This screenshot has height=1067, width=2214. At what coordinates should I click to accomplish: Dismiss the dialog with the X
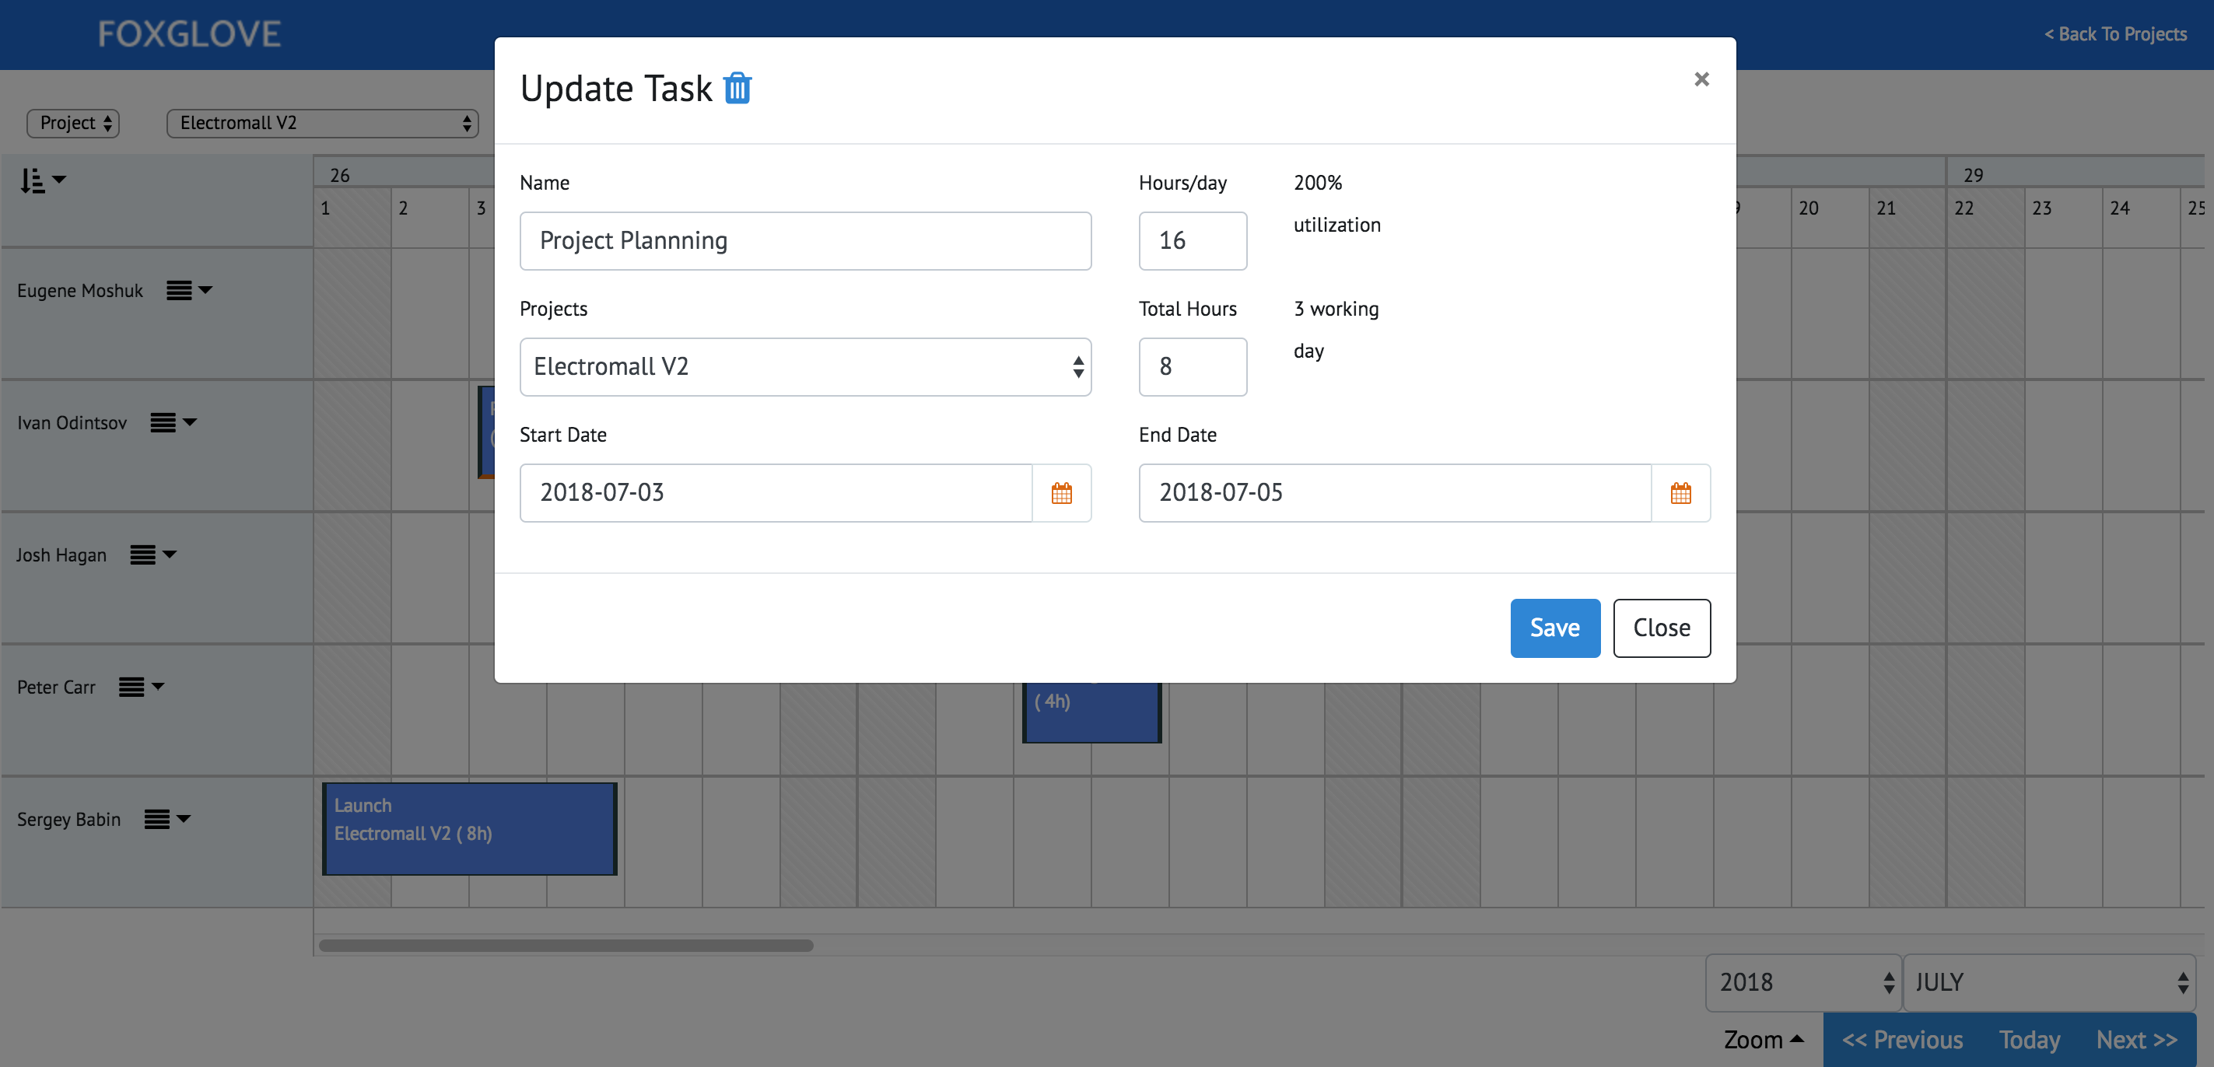tap(1701, 79)
